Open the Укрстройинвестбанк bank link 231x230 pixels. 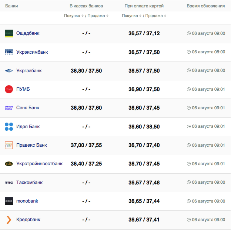40,164
